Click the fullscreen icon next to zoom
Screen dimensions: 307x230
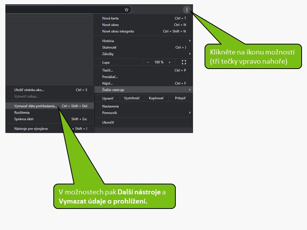tap(183, 62)
